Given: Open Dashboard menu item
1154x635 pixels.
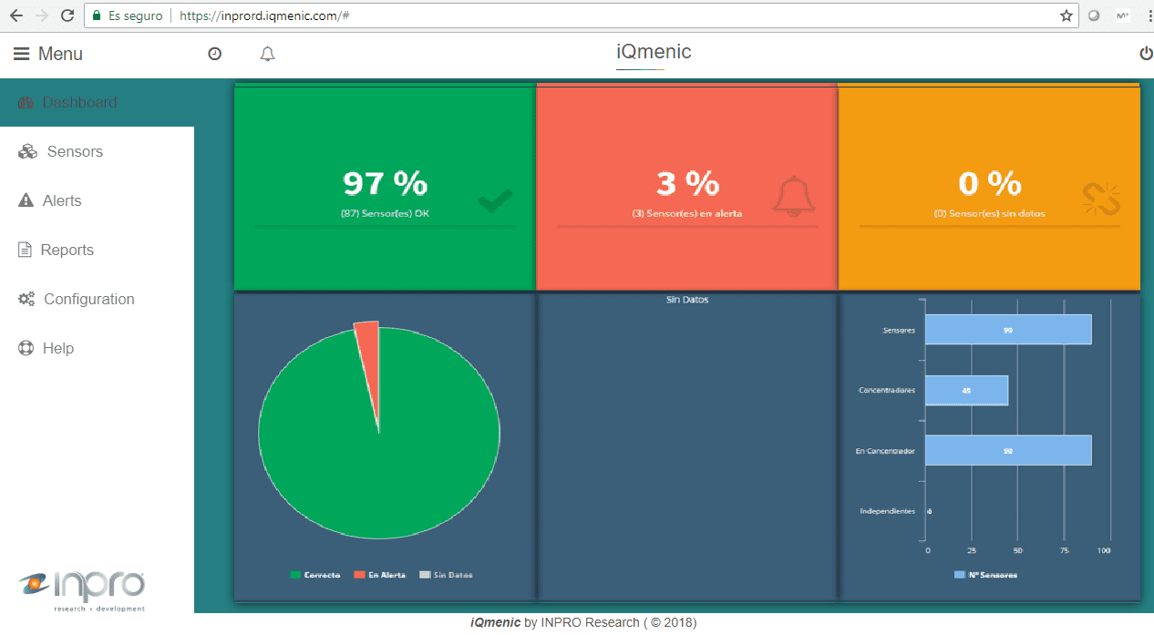Looking at the screenshot, I should pyautogui.click(x=97, y=103).
